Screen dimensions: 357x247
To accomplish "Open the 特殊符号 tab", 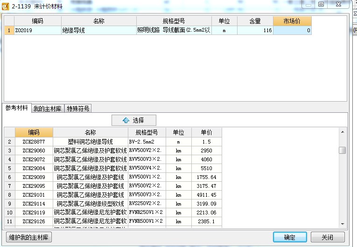I will click(78, 109).
